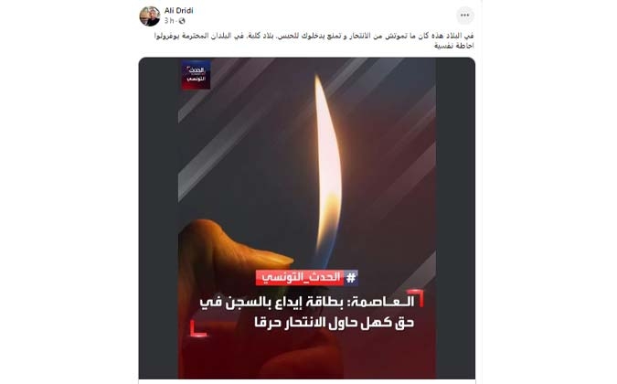Viewport: 617px width, 384px height.
Task: Click the gray padding left of the photo
Action: [x=158, y=219]
